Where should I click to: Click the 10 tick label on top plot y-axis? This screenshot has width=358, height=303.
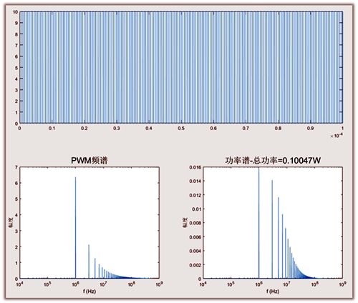tap(15, 11)
